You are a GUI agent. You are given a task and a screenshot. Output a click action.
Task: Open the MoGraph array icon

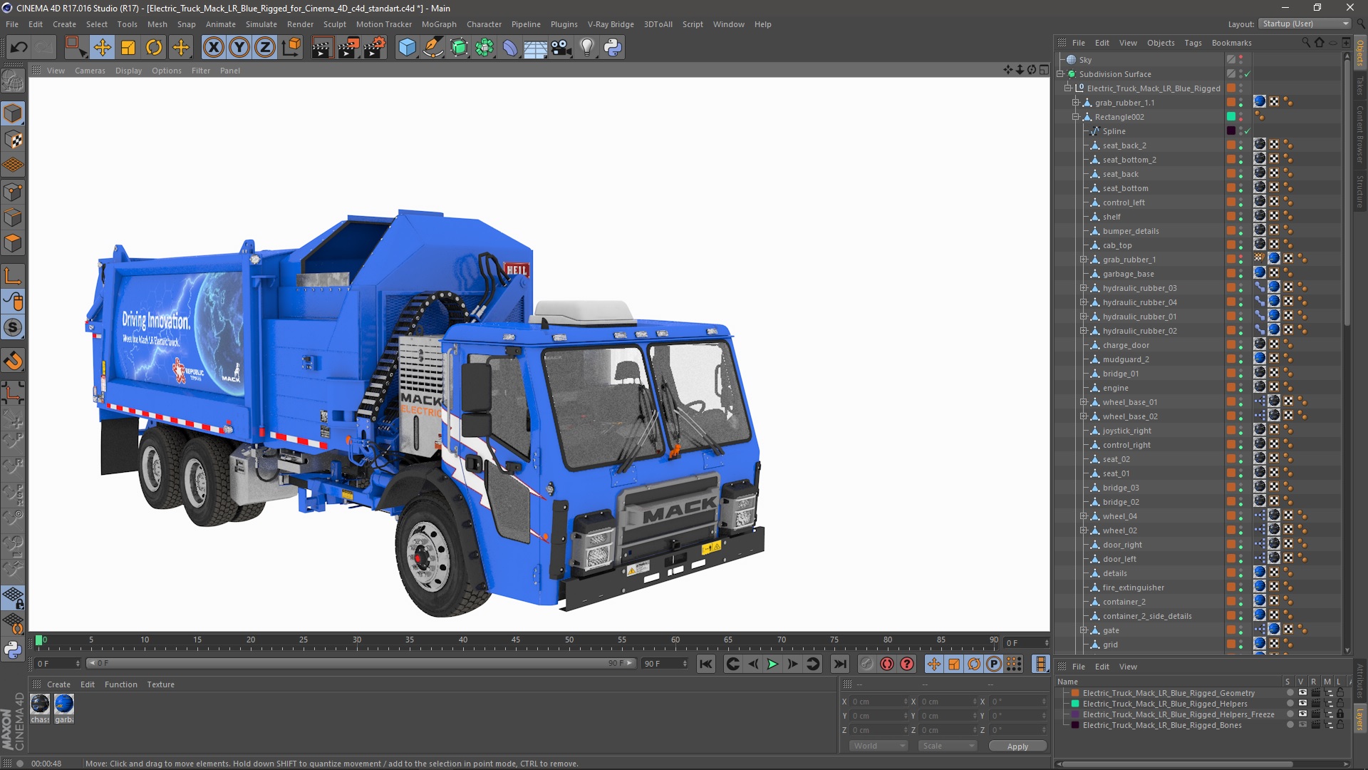tap(484, 48)
